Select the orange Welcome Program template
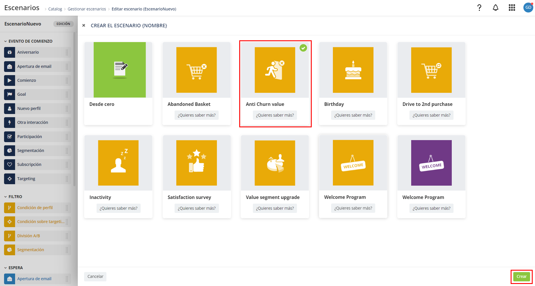535x286 pixels. 353,163
